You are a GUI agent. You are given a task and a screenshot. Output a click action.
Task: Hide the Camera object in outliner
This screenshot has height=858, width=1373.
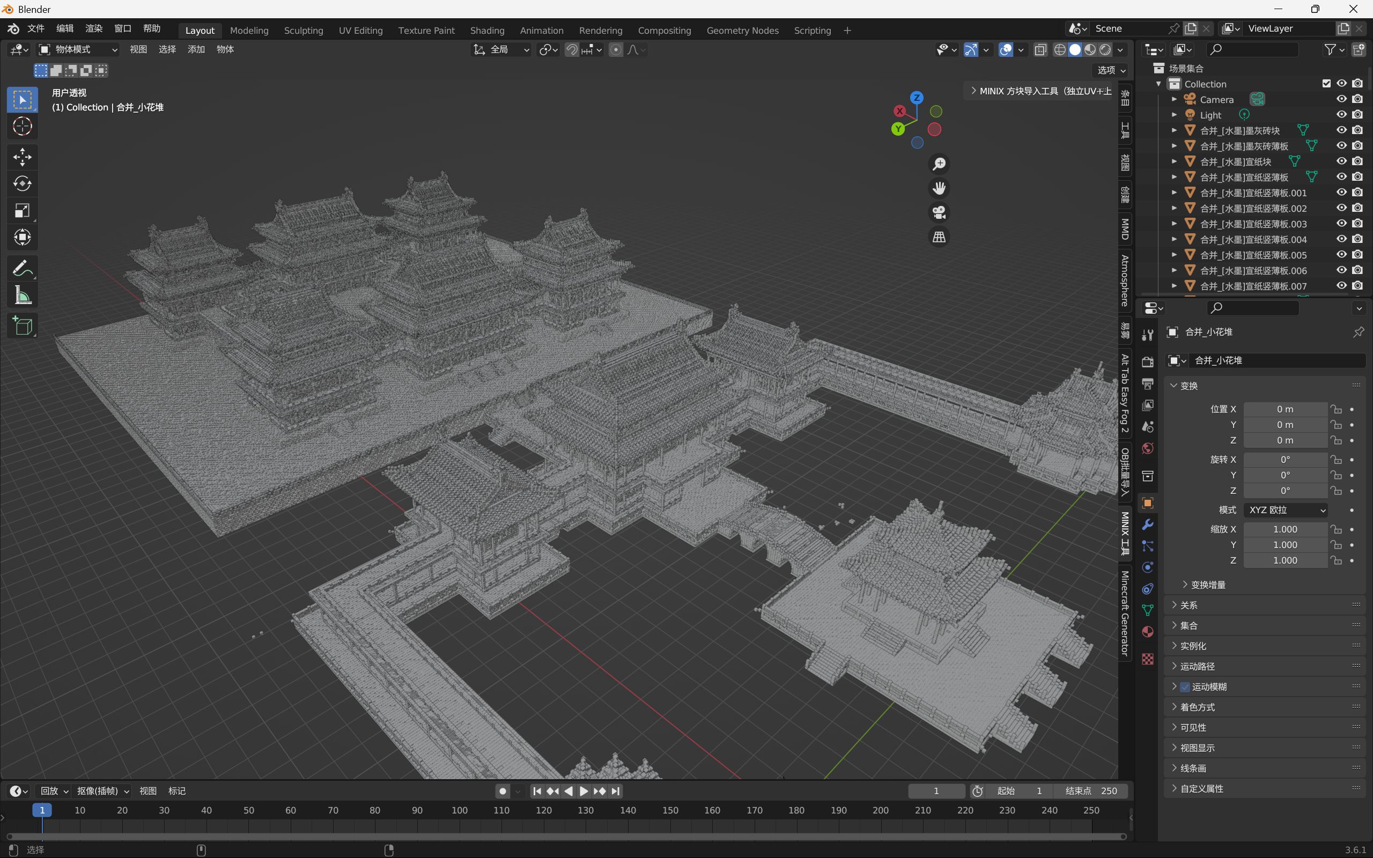point(1341,99)
